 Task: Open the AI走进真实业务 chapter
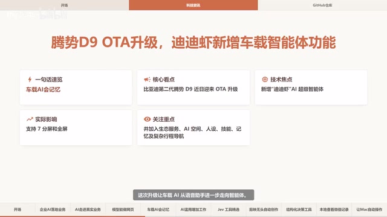coord(88,209)
